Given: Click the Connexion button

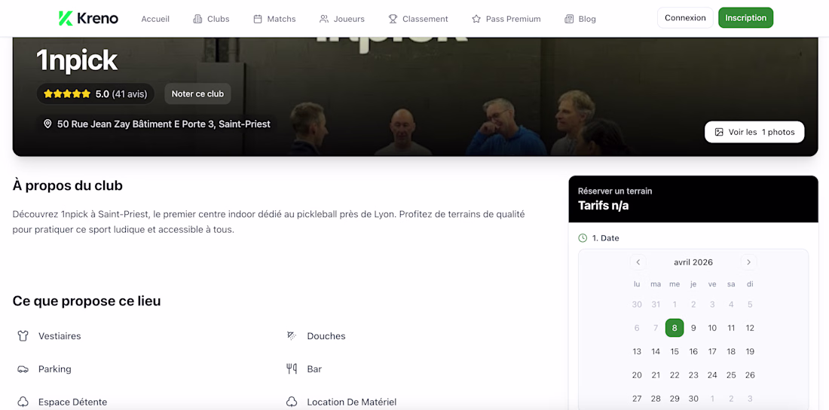Looking at the screenshot, I should [x=685, y=17].
